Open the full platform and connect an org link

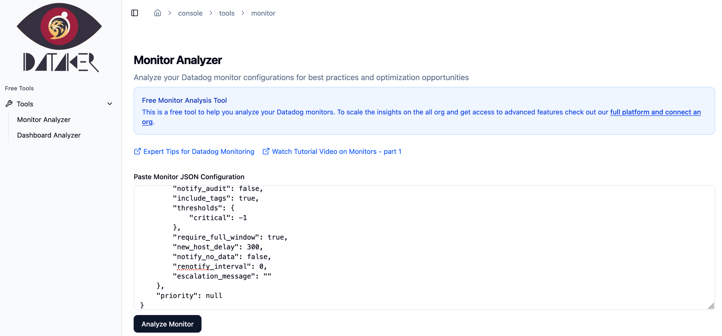pos(655,112)
